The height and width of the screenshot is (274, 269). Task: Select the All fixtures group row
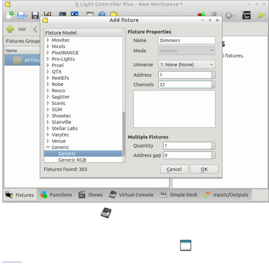tap(22, 60)
